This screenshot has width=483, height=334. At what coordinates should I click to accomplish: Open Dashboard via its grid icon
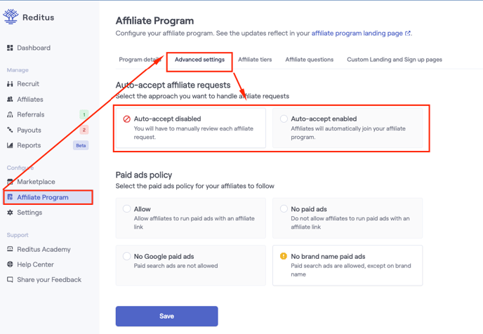pos(10,48)
